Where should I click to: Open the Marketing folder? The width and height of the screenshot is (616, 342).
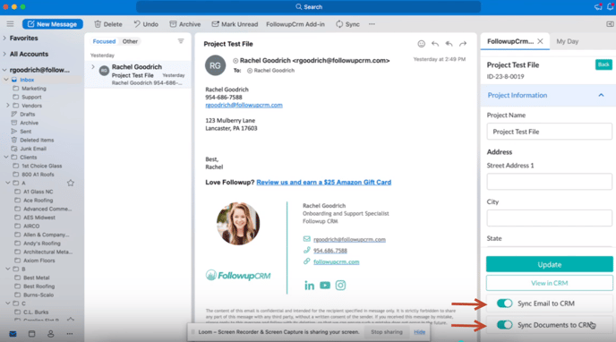coord(34,89)
